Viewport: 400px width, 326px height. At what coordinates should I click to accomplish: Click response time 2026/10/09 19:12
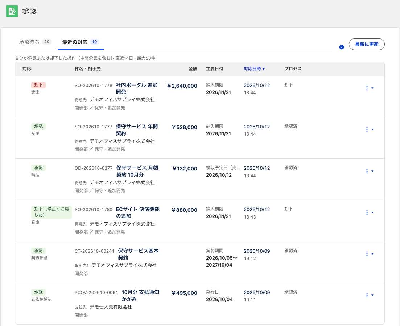coord(257,255)
